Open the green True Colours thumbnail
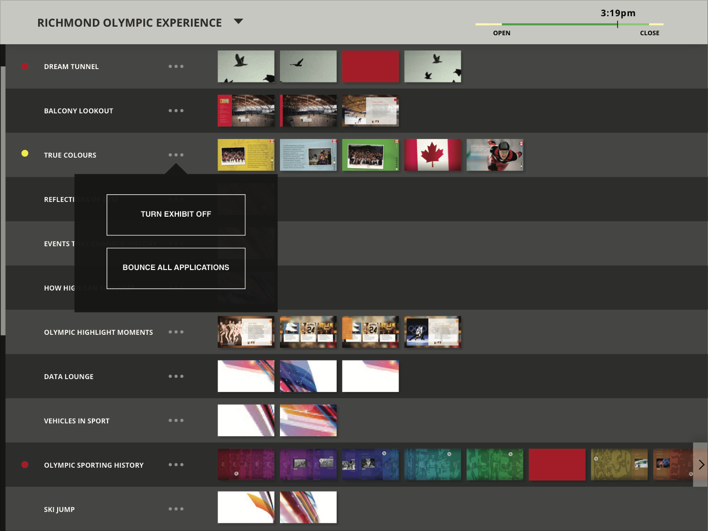Image resolution: width=708 pixels, height=531 pixels. pyautogui.click(x=370, y=155)
